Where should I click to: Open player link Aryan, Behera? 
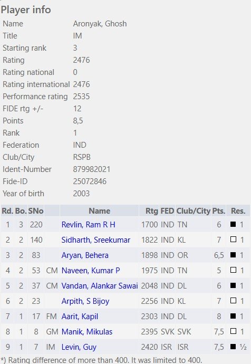pyautogui.click(x=85, y=255)
